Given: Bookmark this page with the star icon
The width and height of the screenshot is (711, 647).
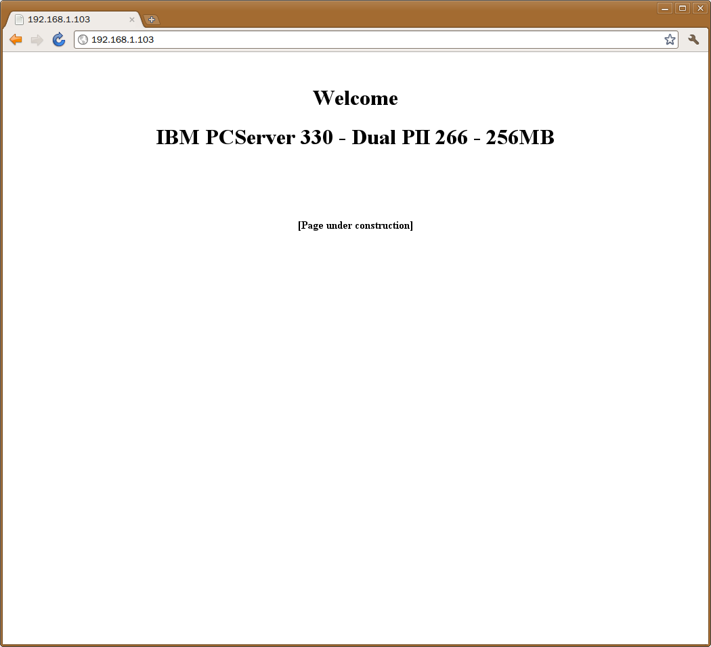Looking at the screenshot, I should (x=670, y=40).
